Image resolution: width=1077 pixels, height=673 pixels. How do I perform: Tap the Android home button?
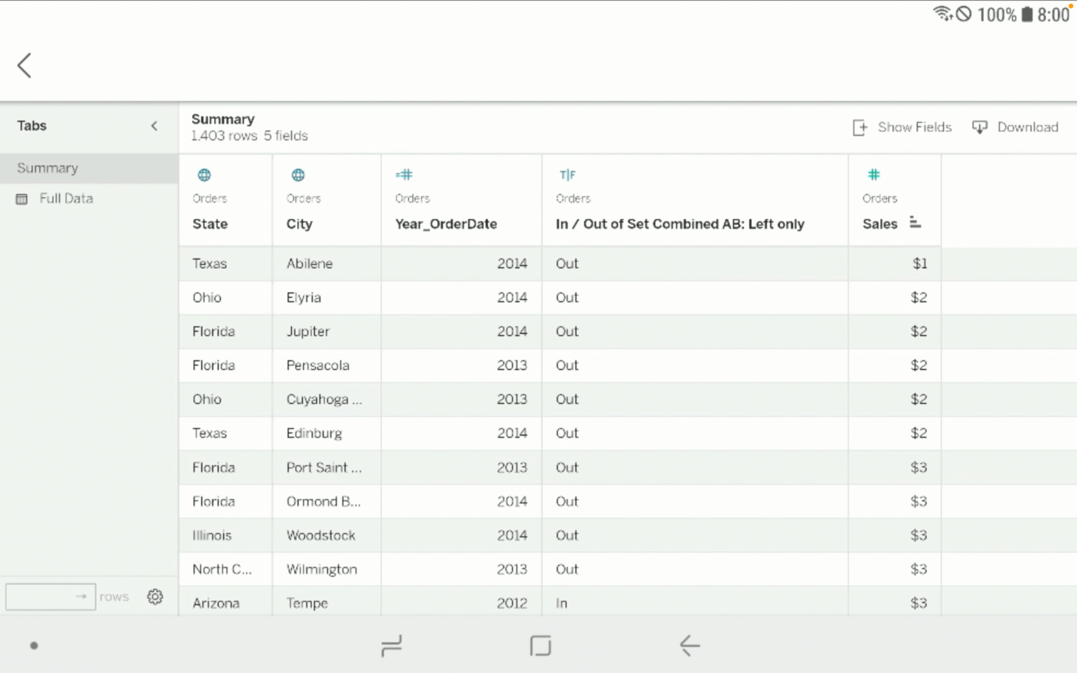tap(540, 646)
